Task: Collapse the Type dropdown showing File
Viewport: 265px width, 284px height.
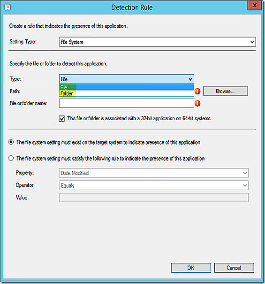Action: coord(127,79)
